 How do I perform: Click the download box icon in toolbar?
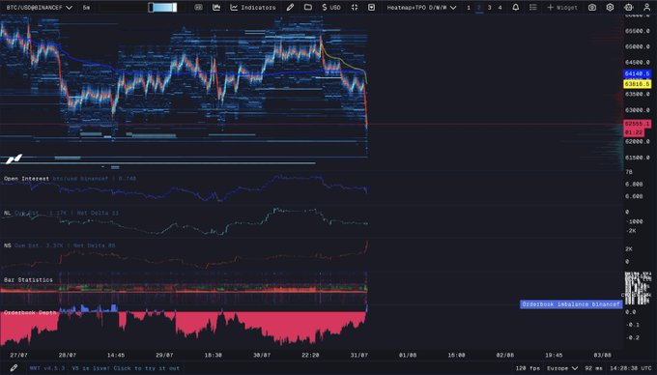371,7
